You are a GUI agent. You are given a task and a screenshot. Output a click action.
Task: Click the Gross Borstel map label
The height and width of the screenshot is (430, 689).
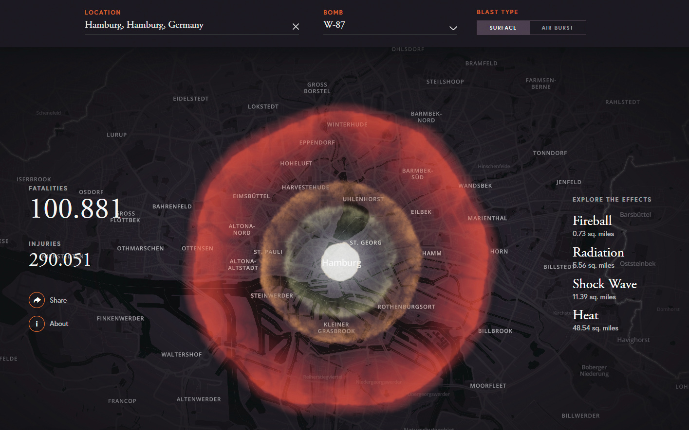(317, 88)
